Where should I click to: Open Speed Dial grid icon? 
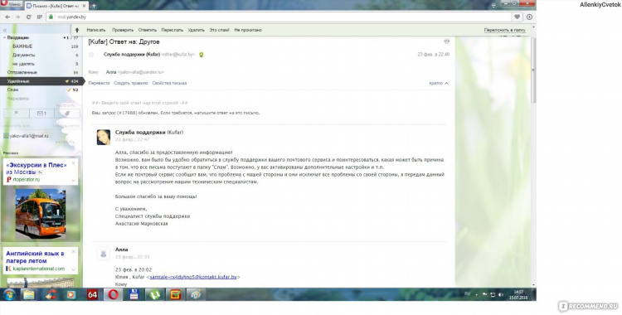tap(39, 17)
